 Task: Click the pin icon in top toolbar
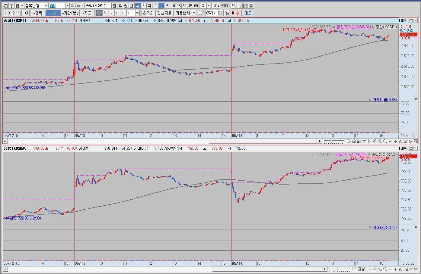(11, 6)
